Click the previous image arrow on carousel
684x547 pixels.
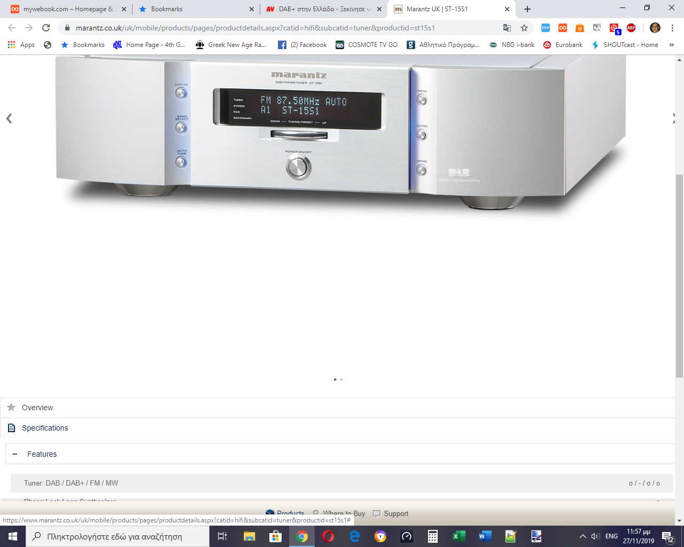9,119
